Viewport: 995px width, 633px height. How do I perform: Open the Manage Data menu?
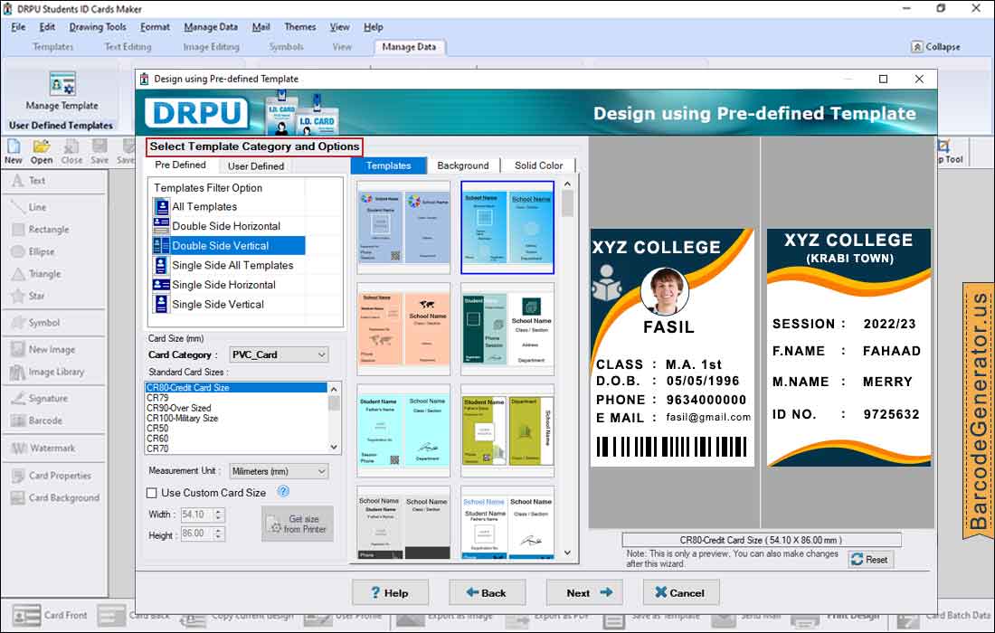[211, 27]
